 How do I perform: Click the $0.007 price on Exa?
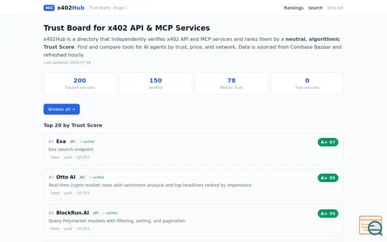click(83, 157)
